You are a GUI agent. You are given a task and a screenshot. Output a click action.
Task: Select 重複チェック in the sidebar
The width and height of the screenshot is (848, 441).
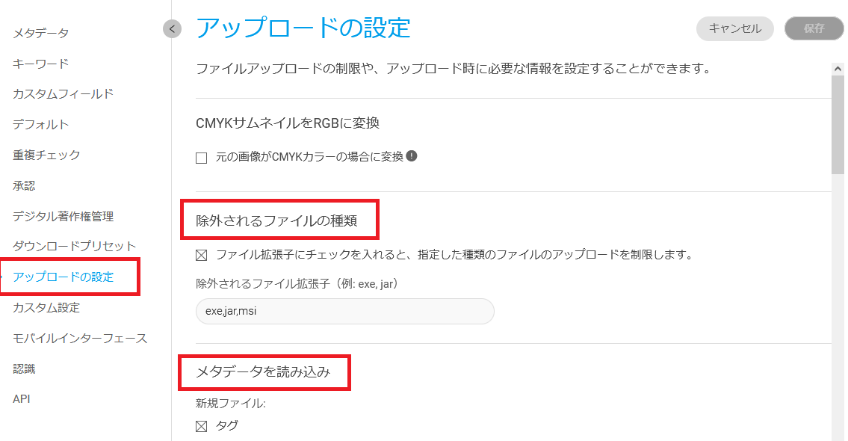pyautogui.click(x=46, y=155)
